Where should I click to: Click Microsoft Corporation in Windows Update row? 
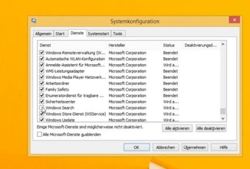pyautogui.click(x=127, y=120)
